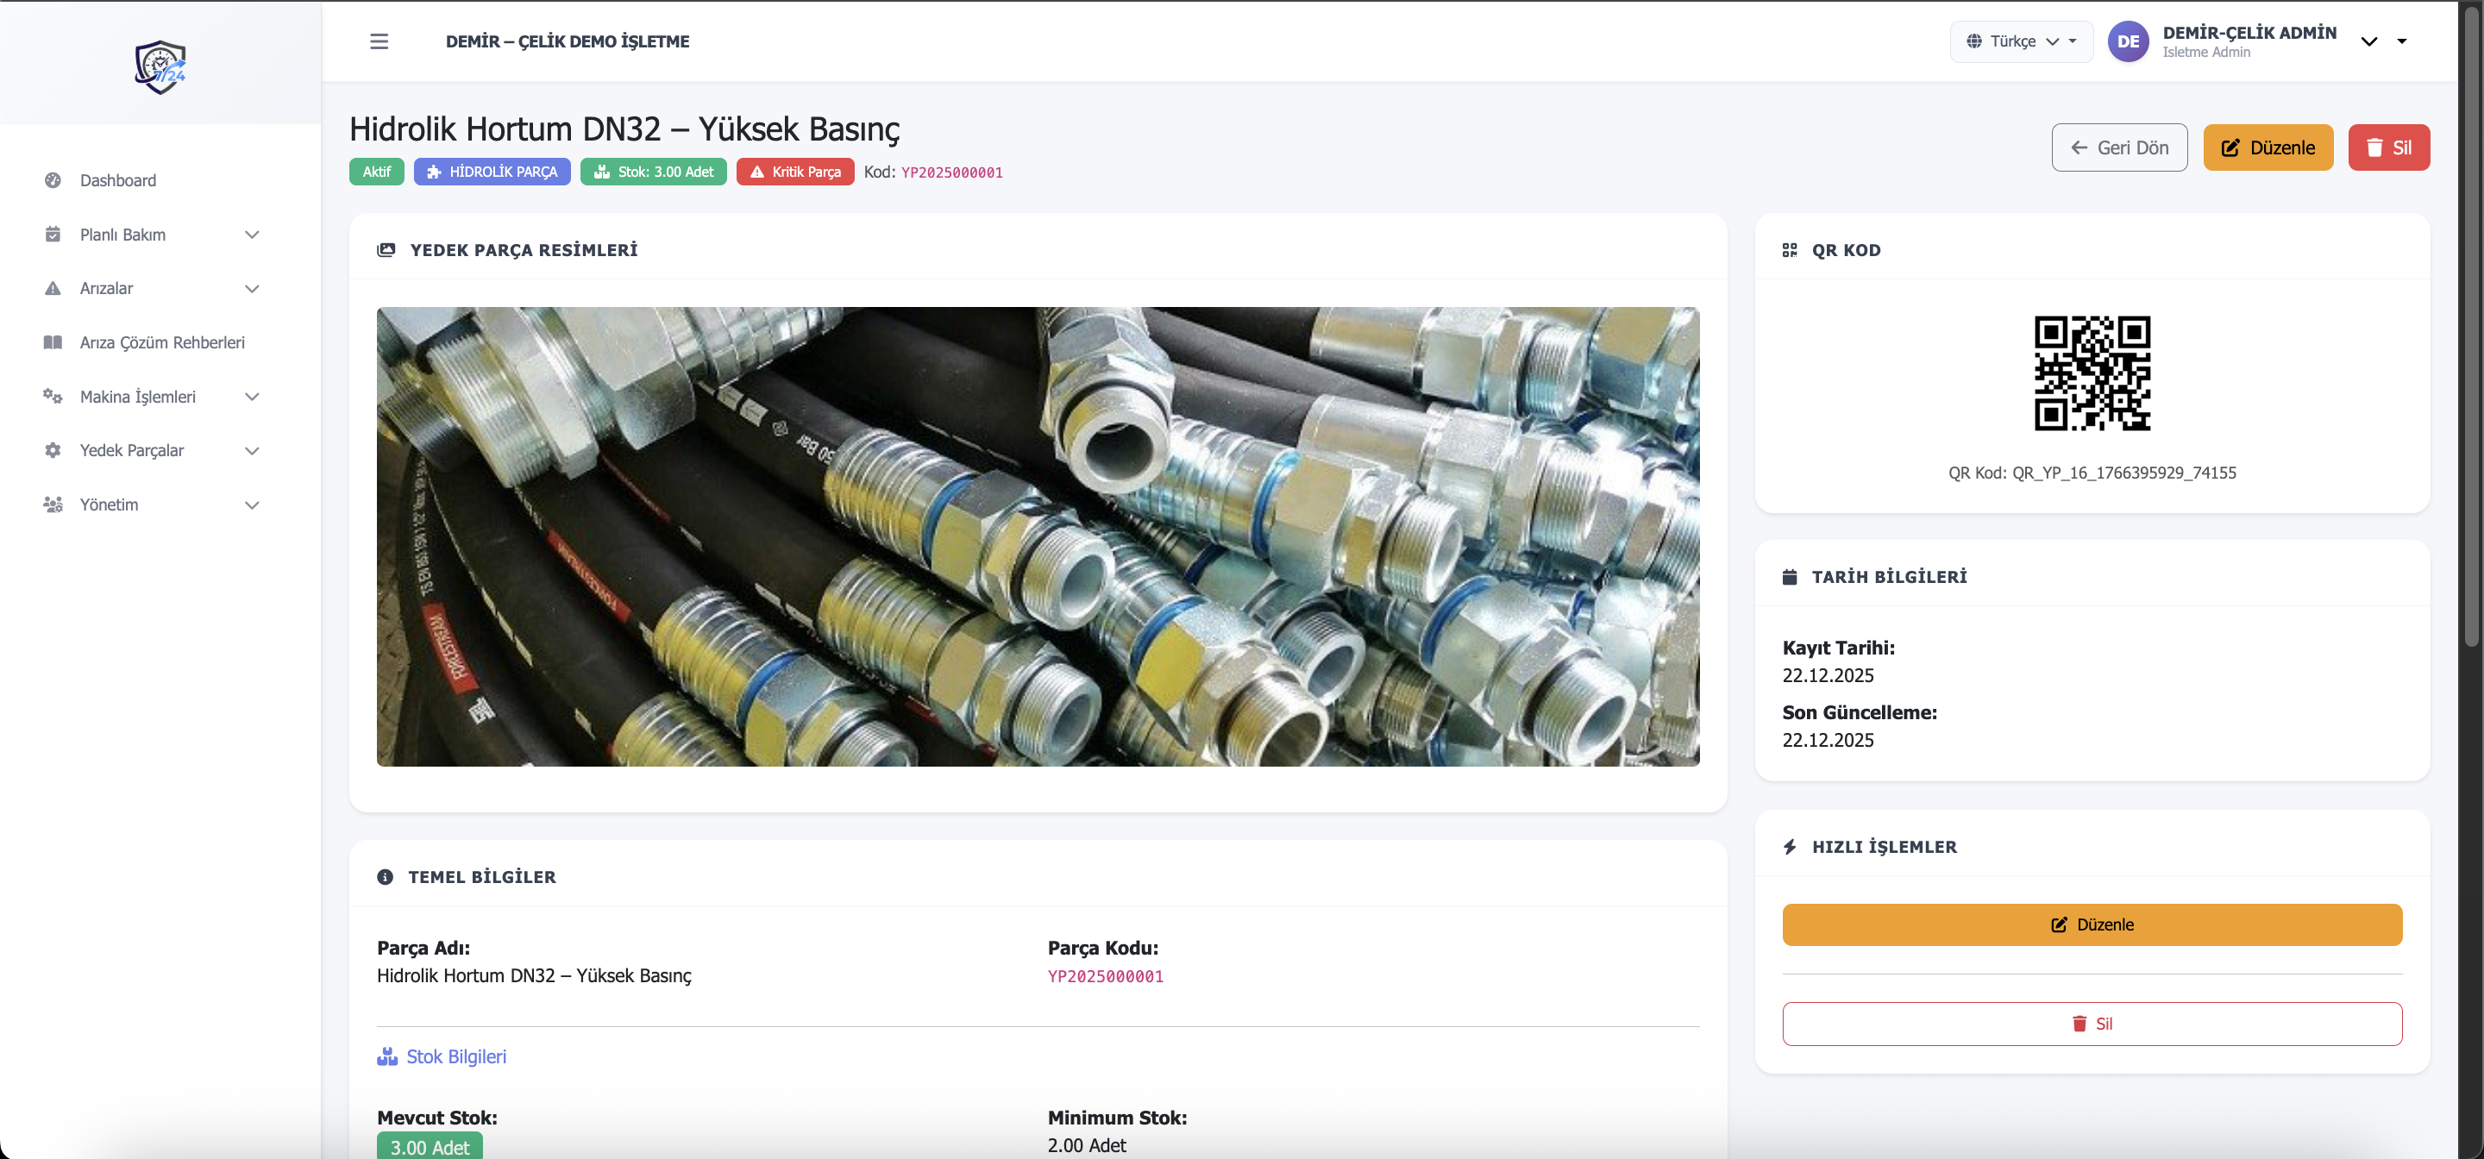Click the shield logo in sidebar
The width and height of the screenshot is (2484, 1159).
[x=160, y=66]
